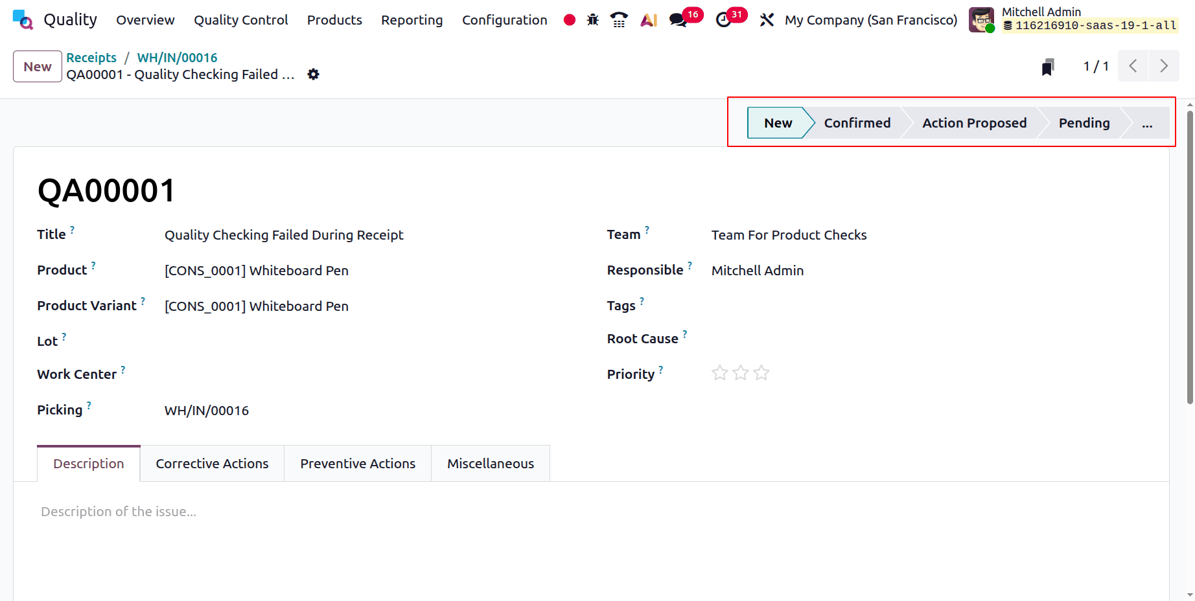The image size is (1195, 601).
Task: Open the Configuration menu
Action: (504, 20)
